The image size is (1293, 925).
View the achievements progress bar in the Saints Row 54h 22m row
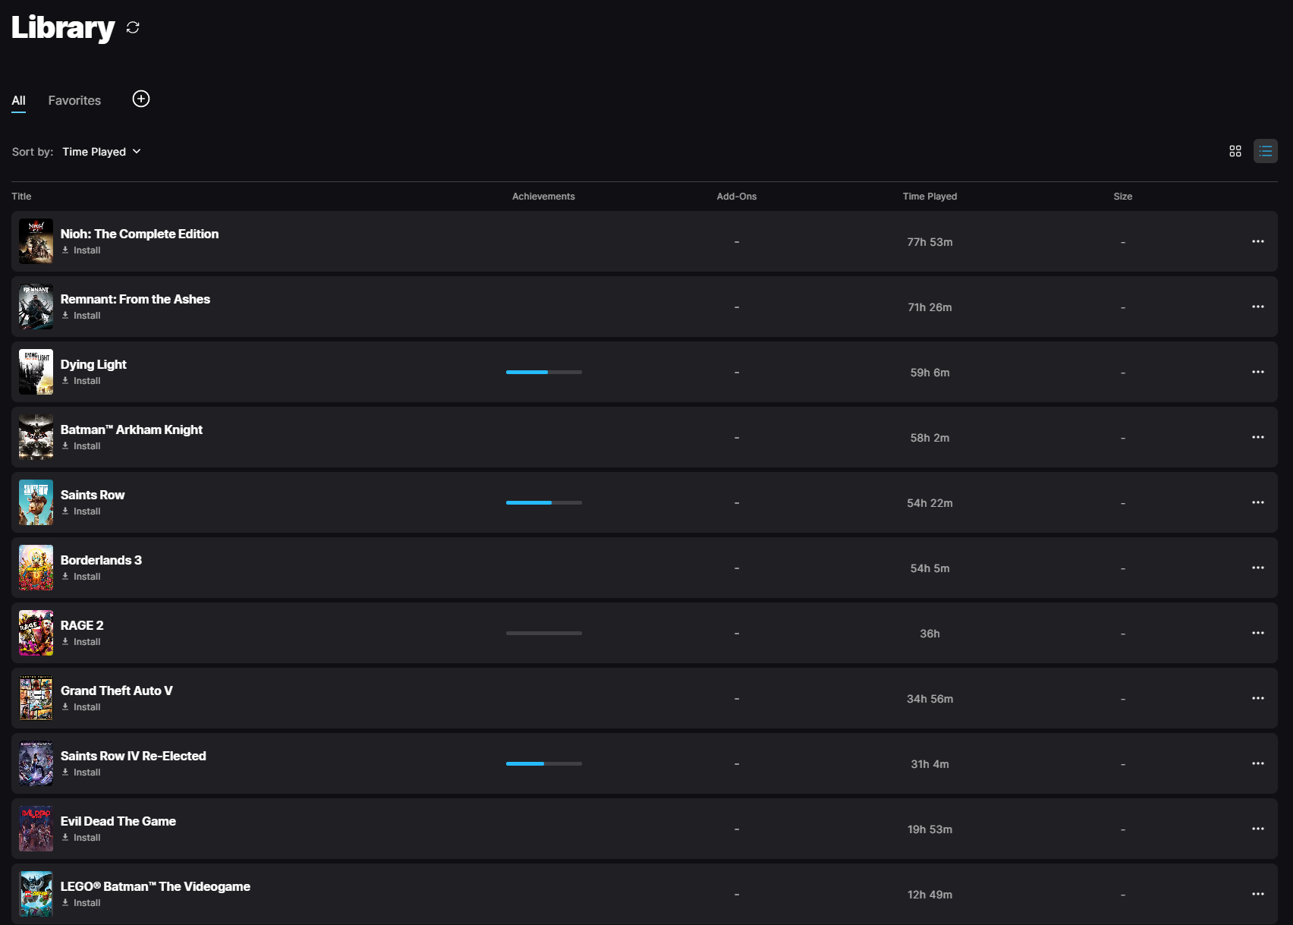point(544,502)
